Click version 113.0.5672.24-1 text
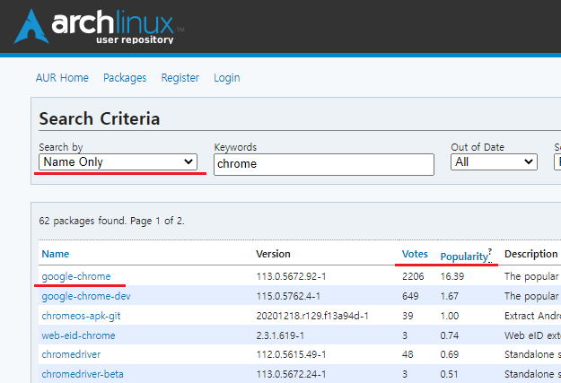 291,374
